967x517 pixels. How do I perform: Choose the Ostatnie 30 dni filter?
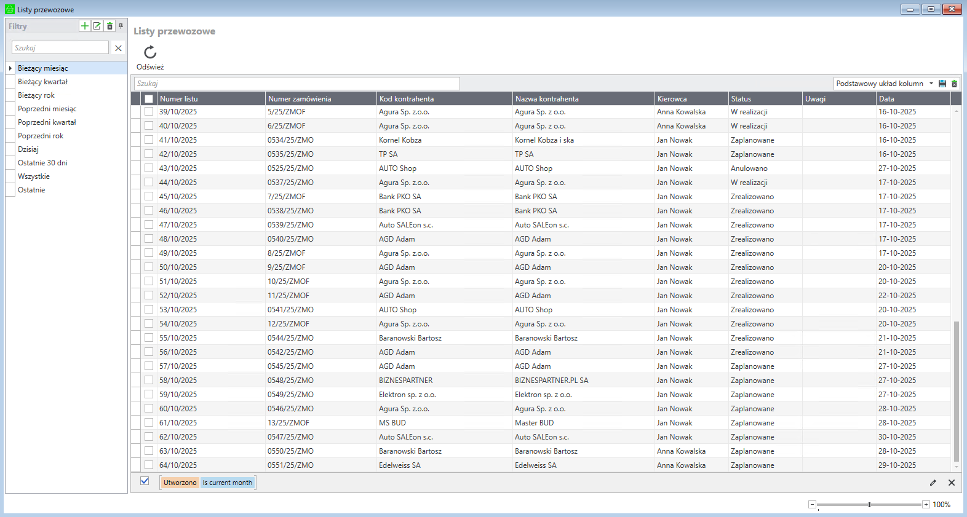[x=42, y=163]
